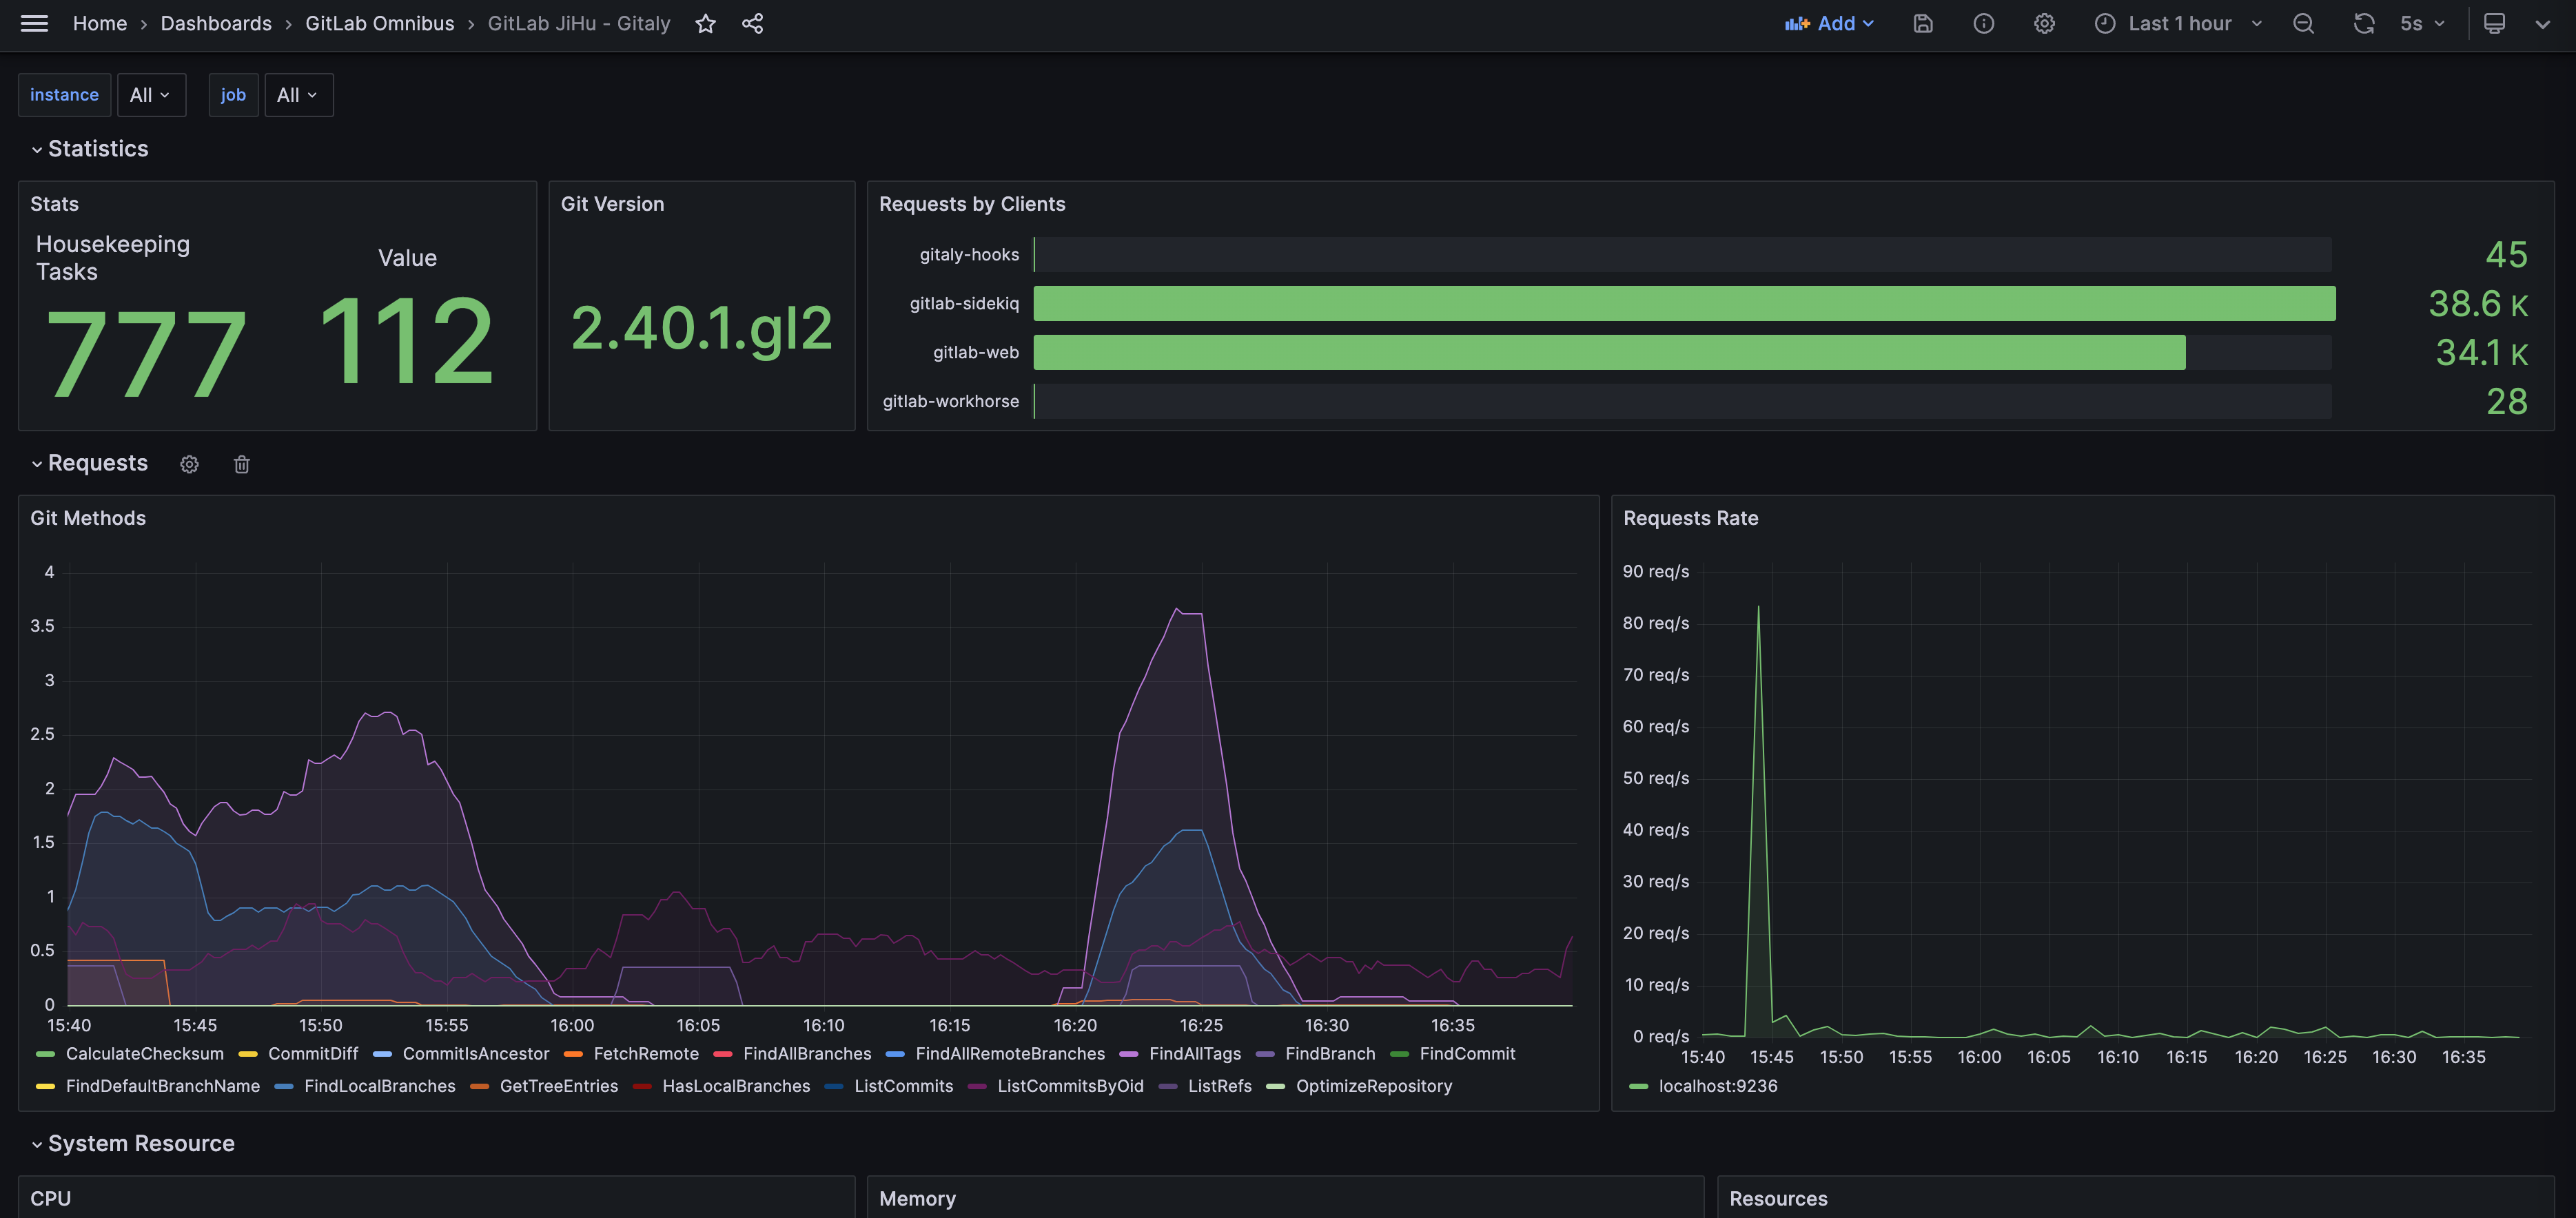Toggle the localhost:9236 series visibility

pos(1717,1085)
